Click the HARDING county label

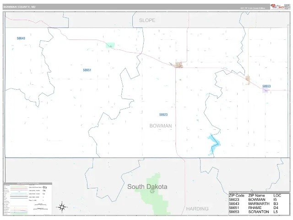pyautogui.click(x=197, y=209)
